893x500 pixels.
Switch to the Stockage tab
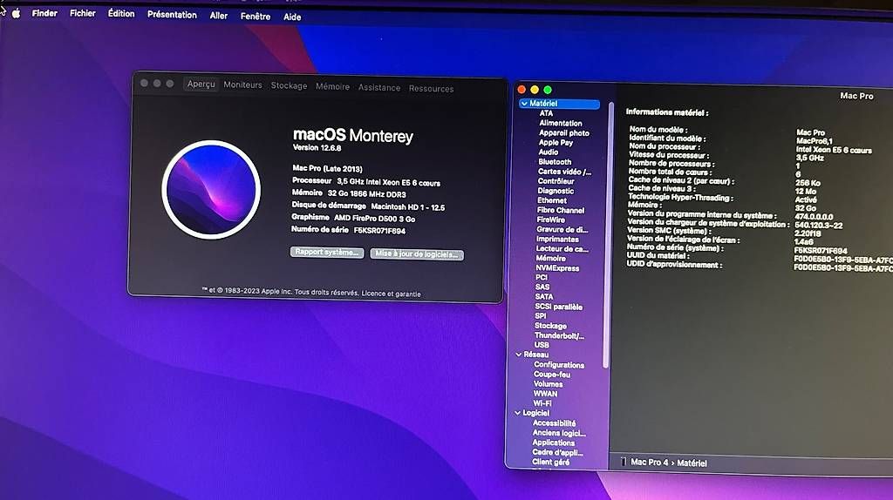289,86
